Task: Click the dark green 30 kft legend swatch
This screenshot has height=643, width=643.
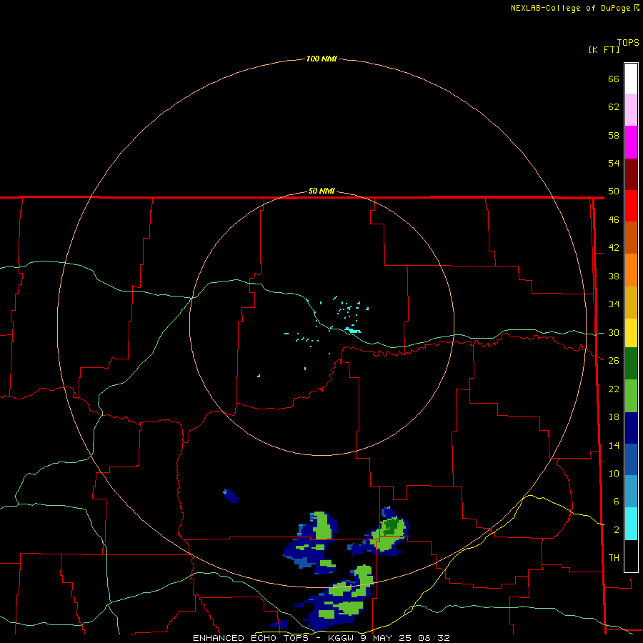Action: click(631, 364)
